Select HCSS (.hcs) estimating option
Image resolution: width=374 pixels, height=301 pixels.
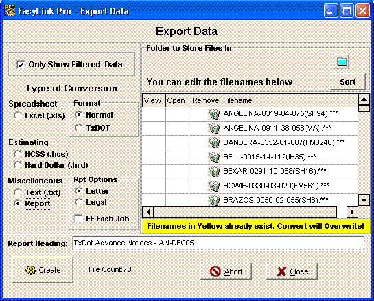tap(18, 154)
